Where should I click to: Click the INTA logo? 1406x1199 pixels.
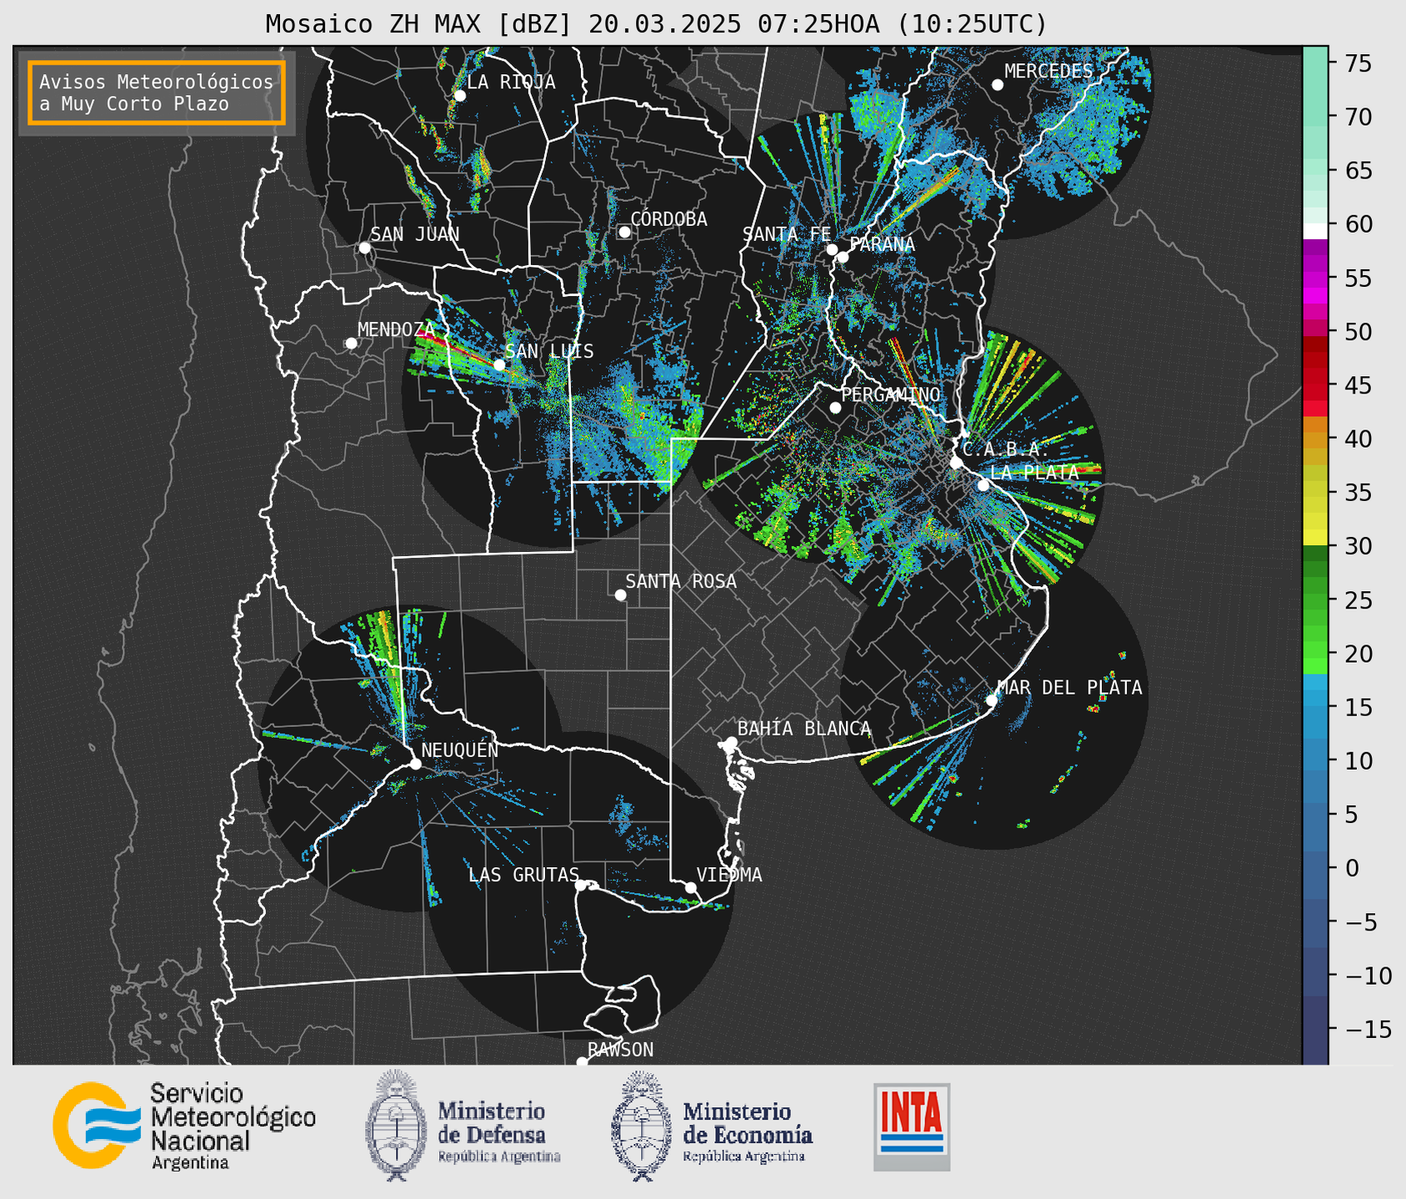[x=912, y=1127]
